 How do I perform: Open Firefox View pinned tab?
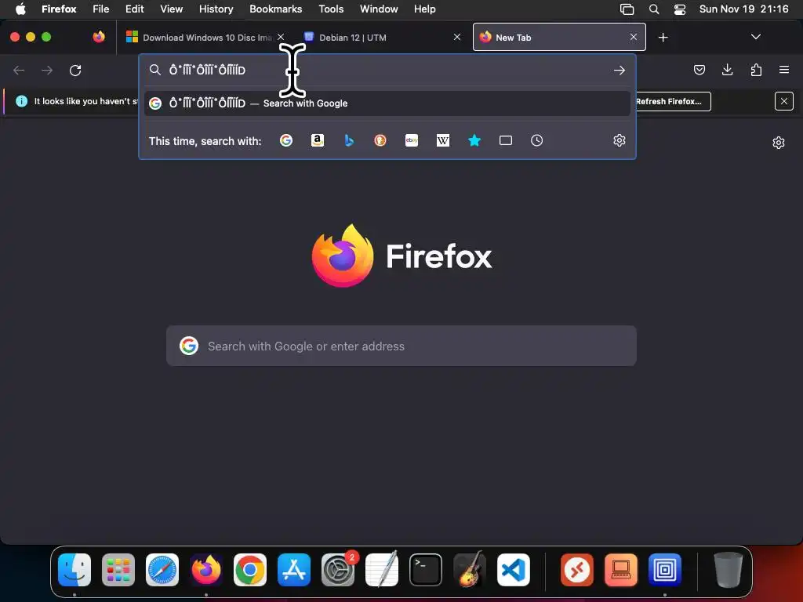(x=99, y=37)
